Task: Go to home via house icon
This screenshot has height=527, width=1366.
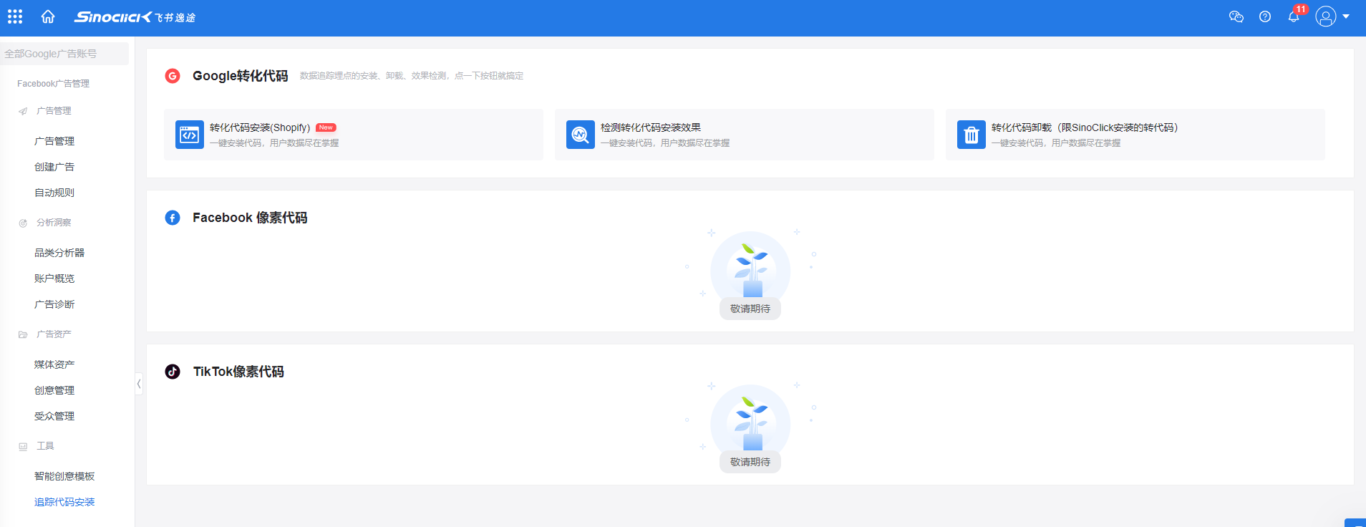Action: tap(48, 16)
